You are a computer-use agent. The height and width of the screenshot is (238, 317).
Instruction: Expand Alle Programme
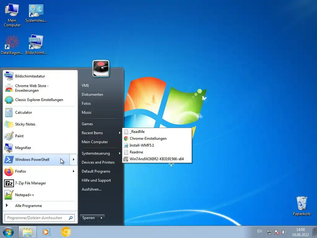point(41,206)
